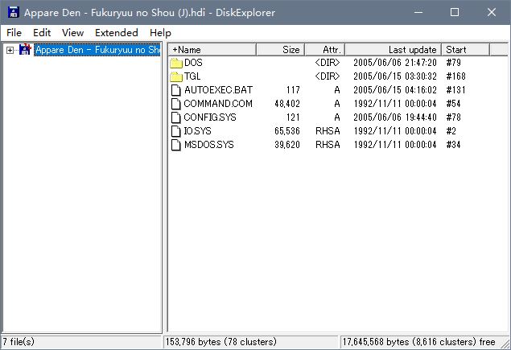Select the TGL folder name

(x=192, y=76)
